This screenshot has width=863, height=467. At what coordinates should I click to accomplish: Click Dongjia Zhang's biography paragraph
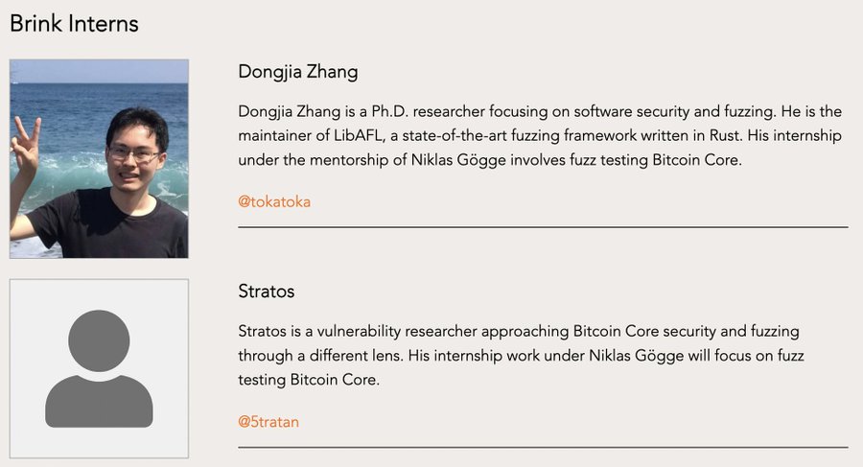[x=540, y=135]
